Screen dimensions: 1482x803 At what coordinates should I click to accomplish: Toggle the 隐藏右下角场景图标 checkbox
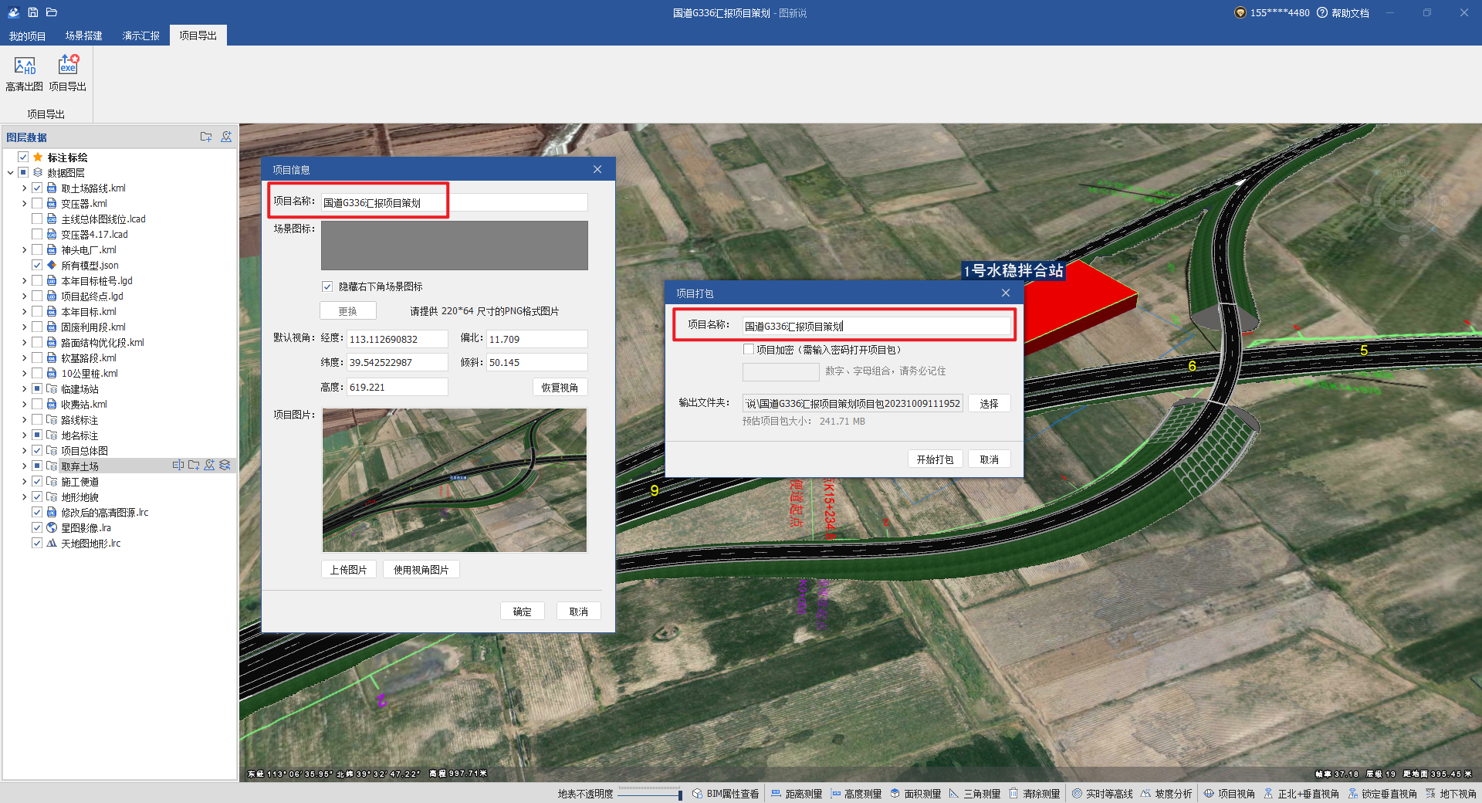click(327, 286)
